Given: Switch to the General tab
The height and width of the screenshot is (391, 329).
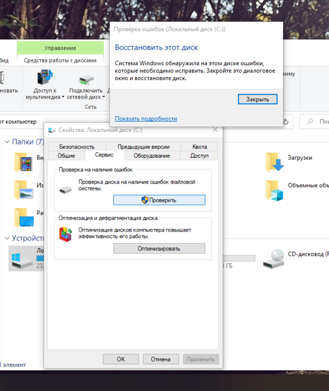Looking at the screenshot, I should tap(66, 156).
